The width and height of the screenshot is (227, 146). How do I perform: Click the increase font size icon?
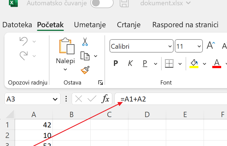pyautogui.click(x=211, y=46)
